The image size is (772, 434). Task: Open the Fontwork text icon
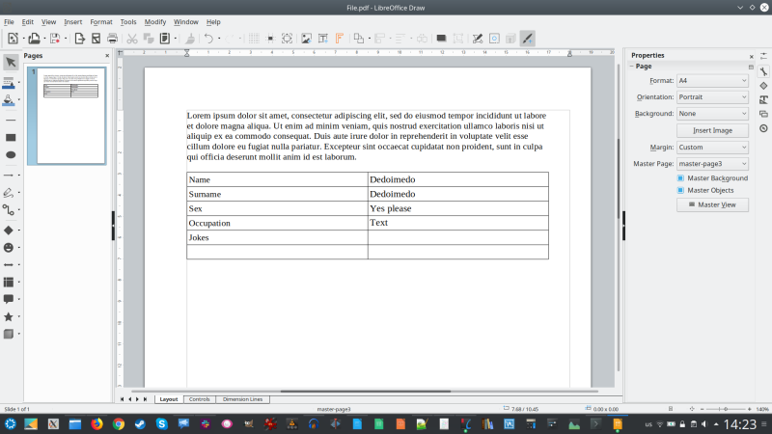339,39
